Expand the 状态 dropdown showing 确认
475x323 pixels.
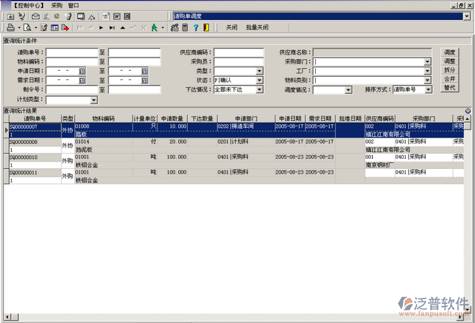(259, 80)
